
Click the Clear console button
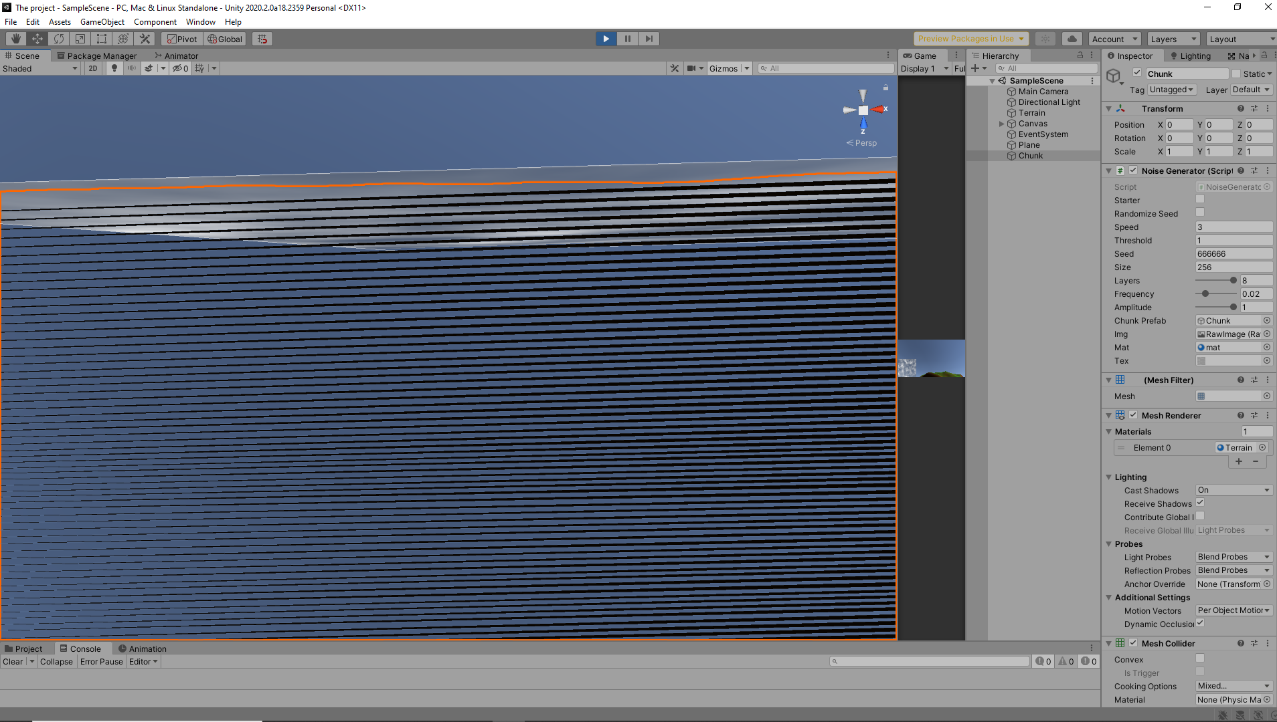pyautogui.click(x=13, y=661)
